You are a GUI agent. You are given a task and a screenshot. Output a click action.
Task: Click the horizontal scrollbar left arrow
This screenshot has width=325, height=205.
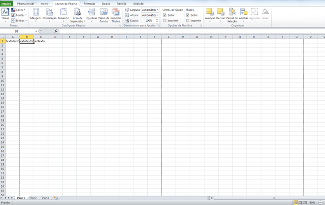point(212,198)
